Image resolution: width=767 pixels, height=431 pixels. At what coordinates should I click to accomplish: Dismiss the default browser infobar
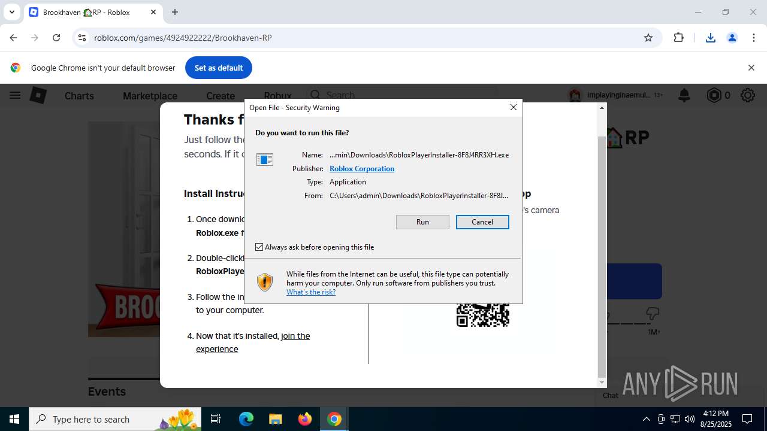click(x=751, y=68)
